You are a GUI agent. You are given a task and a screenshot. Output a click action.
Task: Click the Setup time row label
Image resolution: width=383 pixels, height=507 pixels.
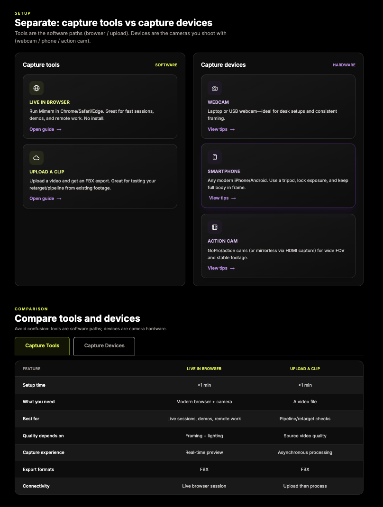[x=34, y=385]
